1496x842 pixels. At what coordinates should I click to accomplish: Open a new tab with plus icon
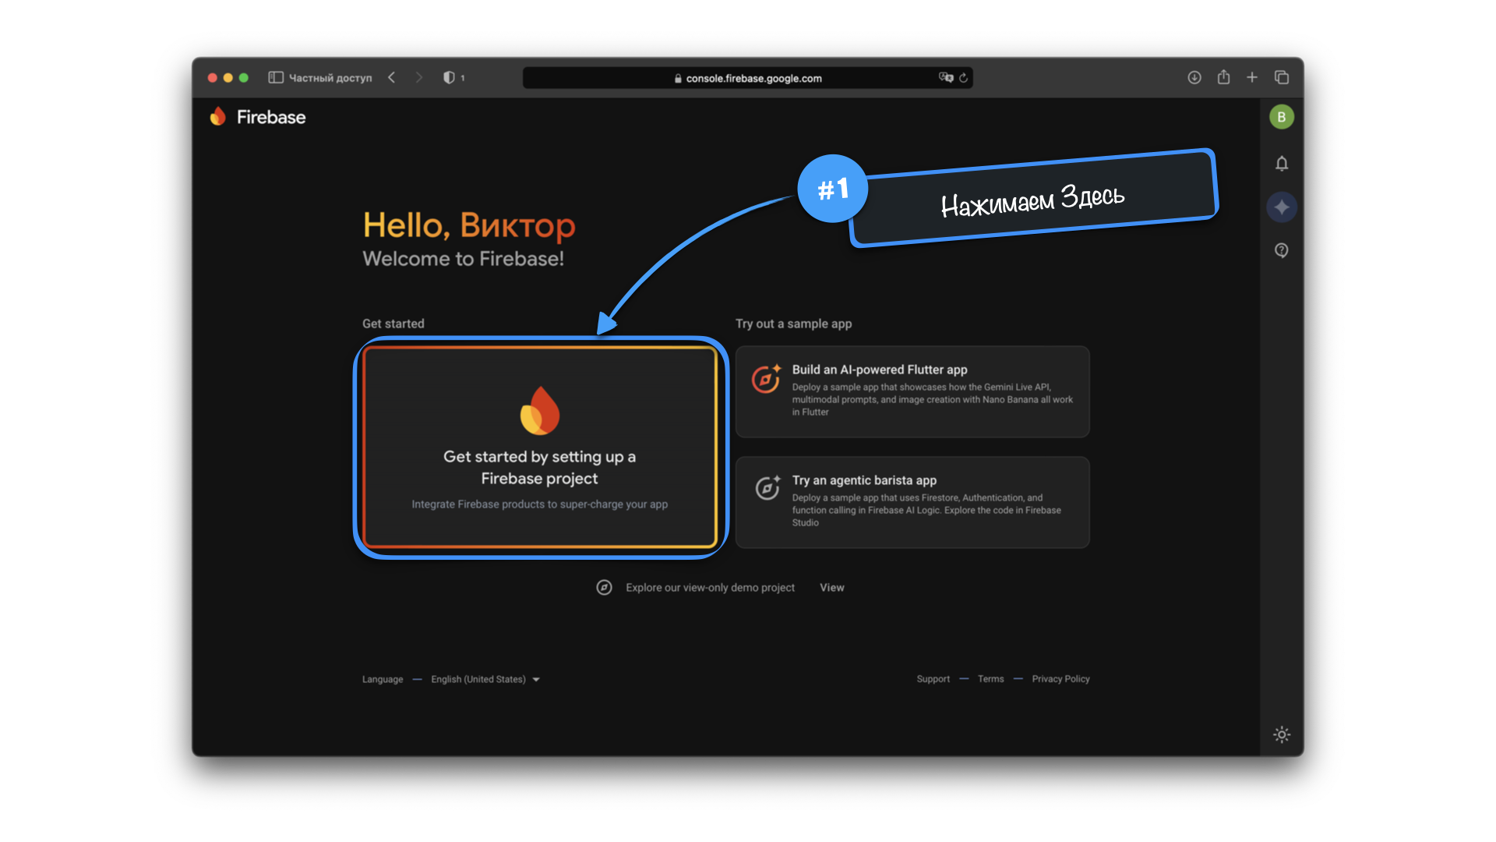[x=1252, y=77]
